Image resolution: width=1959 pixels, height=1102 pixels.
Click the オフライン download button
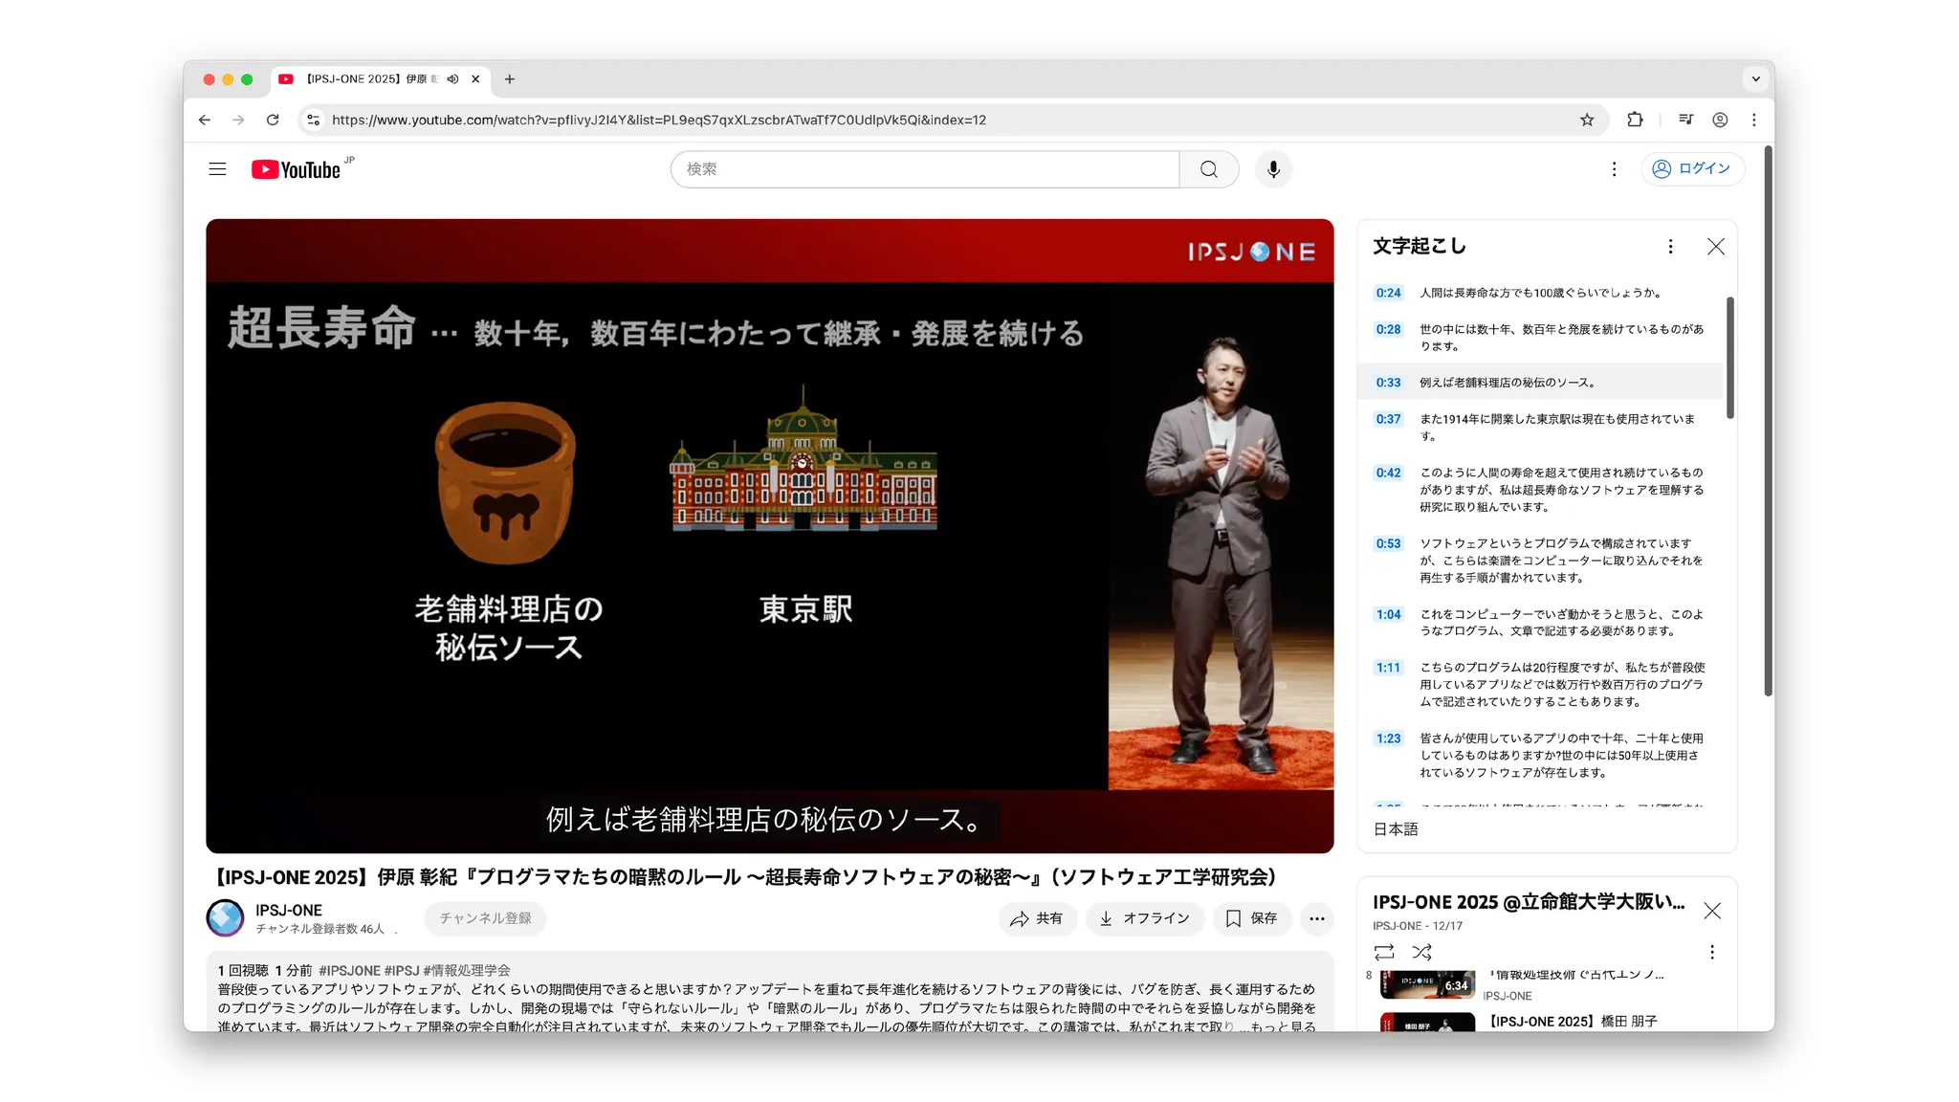click(x=1144, y=918)
